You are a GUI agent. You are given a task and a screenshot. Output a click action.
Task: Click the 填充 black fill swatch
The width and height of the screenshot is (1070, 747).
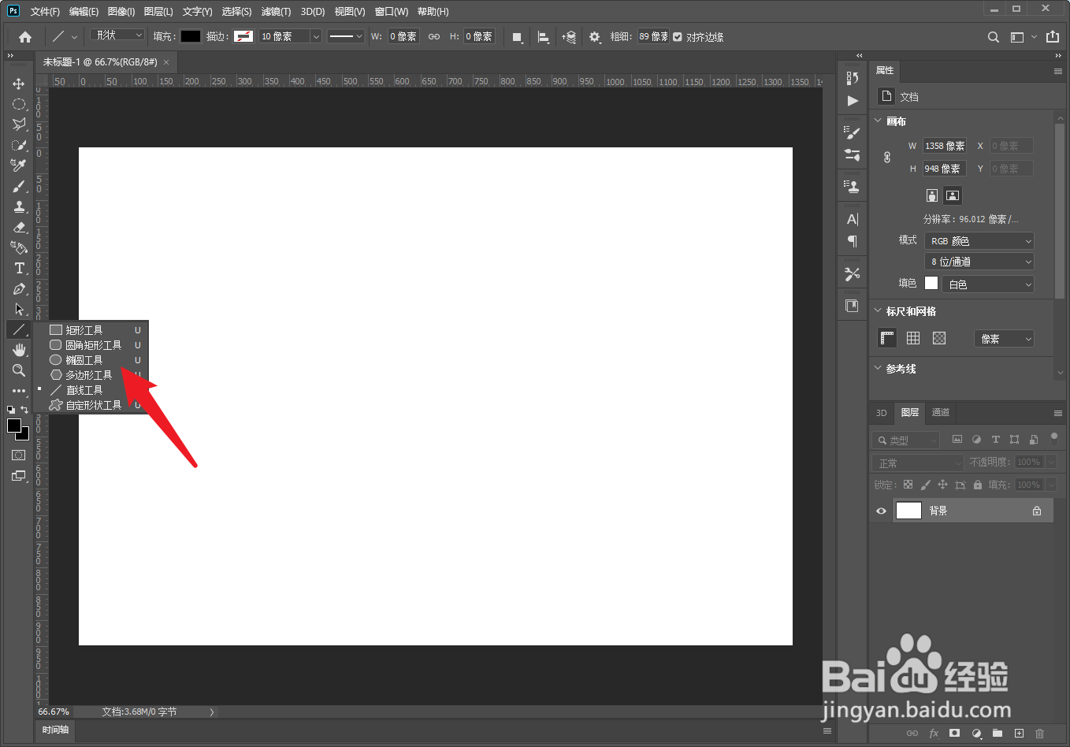pyautogui.click(x=191, y=36)
